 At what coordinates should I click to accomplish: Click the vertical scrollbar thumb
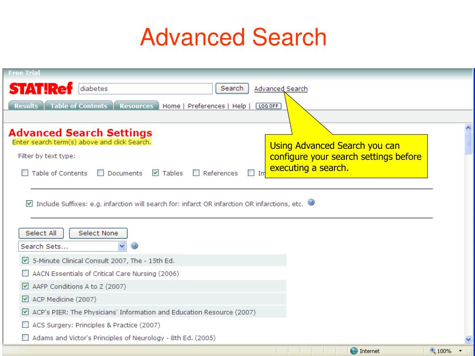[x=468, y=143]
